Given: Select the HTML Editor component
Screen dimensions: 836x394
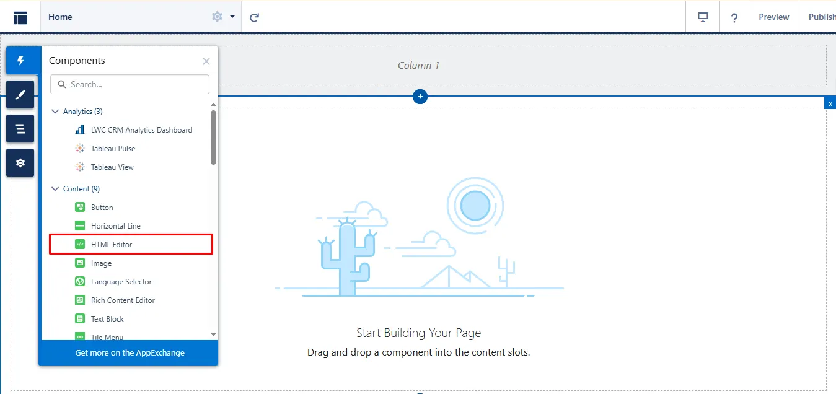Looking at the screenshot, I should coord(112,245).
